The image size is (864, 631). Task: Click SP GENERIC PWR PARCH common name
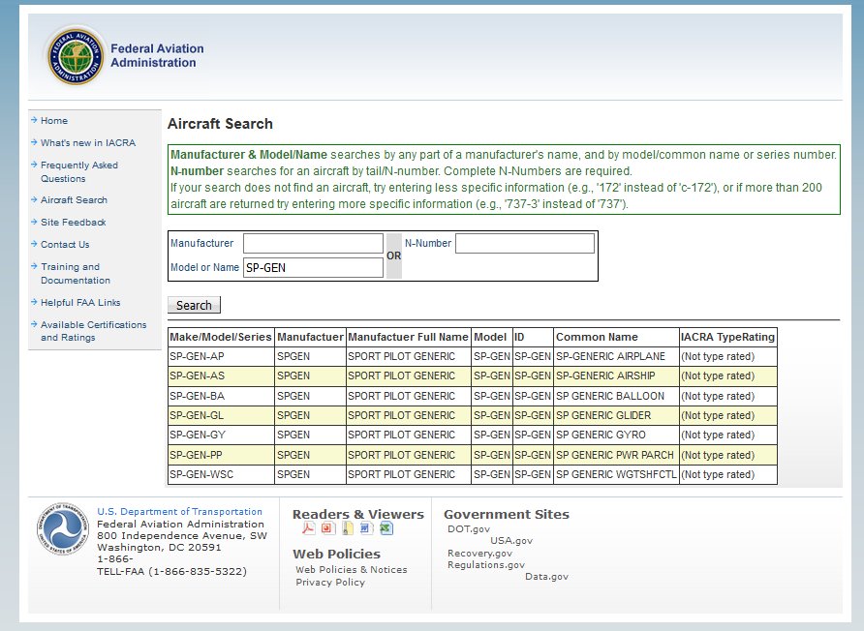(615, 455)
